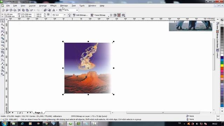Activate the Zoom tool magnifier
The image size is (224, 126).
pos(2,31)
